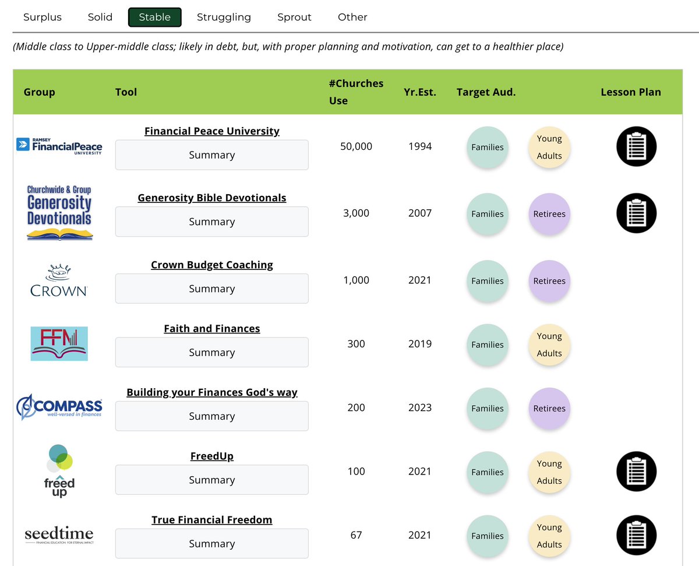
Task: Open the Lesson Plan icon for Financial Peace University
Action: coord(636,146)
